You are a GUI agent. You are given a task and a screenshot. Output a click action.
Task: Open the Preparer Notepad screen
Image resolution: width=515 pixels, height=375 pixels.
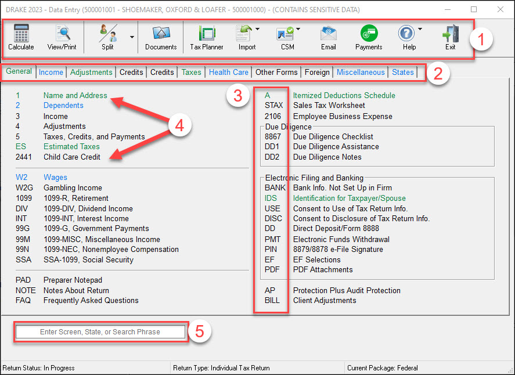click(73, 280)
